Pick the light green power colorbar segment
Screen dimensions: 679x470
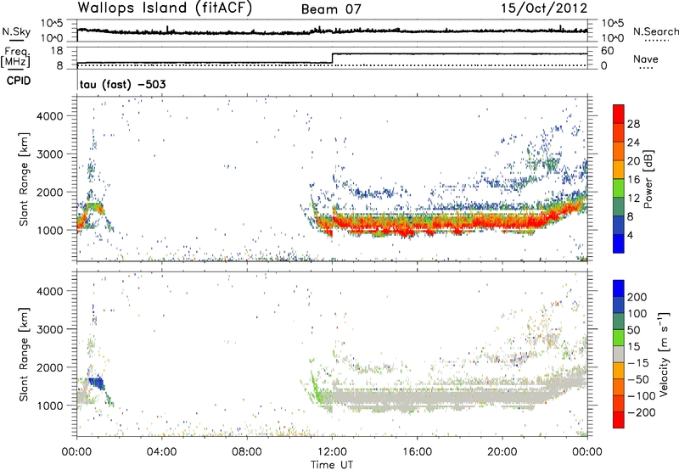tap(619, 188)
